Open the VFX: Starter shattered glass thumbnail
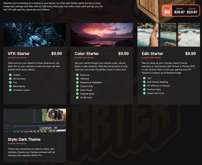202x165 pixels. [35, 35]
